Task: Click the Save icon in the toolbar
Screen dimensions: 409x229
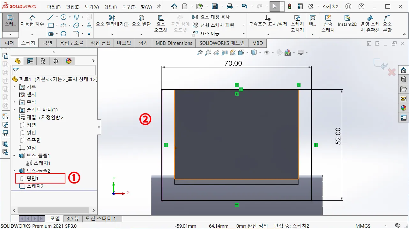Action: pyautogui.click(x=215, y=6)
